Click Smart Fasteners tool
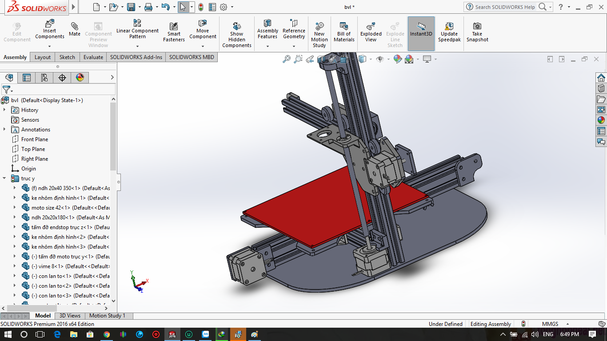Viewport: 607px width, 341px height. [174, 32]
